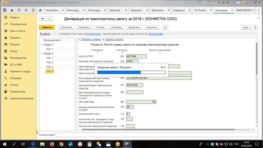Viewport: 263px width, 148px height.
Task: Open the Все способы link
Action: click(x=156, y=34)
